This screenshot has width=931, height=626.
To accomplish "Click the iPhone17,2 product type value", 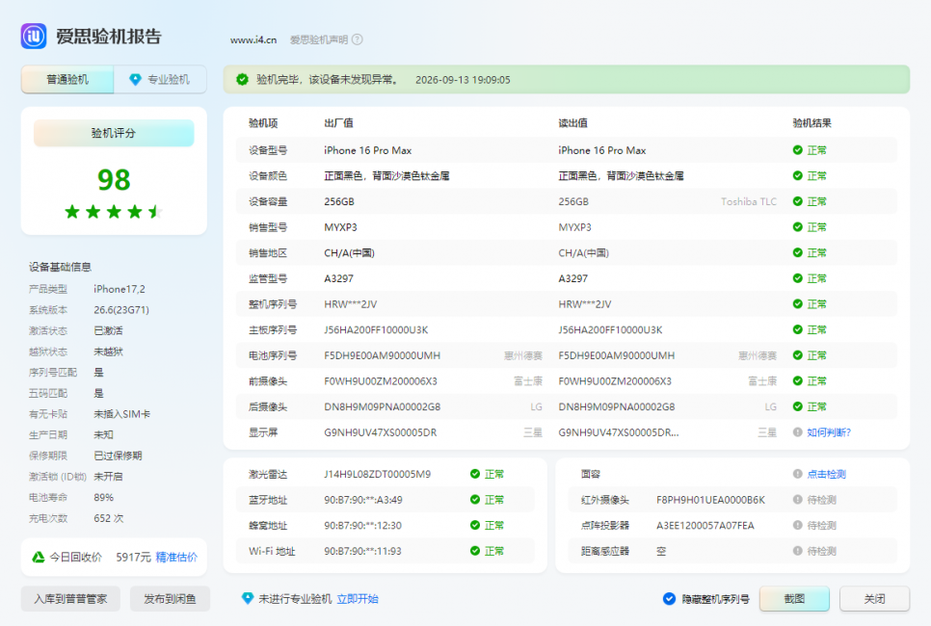I will coord(120,289).
